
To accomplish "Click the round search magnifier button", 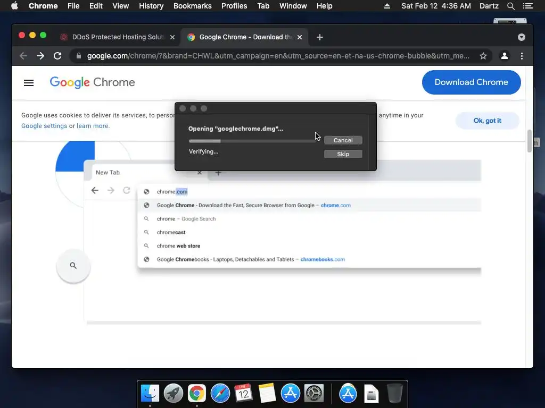I will [x=73, y=266].
